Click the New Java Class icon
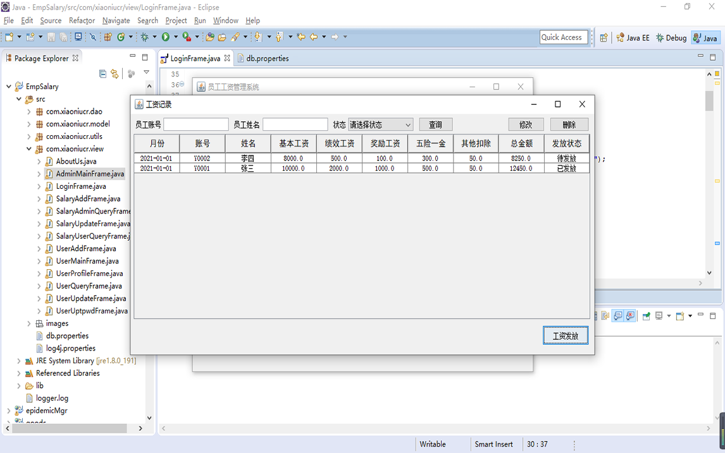Viewport: 725px width, 453px height. pyautogui.click(x=121, y=37)
